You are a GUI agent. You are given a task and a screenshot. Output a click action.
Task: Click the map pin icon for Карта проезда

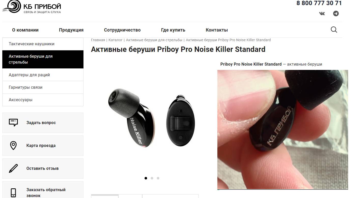[13, 145]
